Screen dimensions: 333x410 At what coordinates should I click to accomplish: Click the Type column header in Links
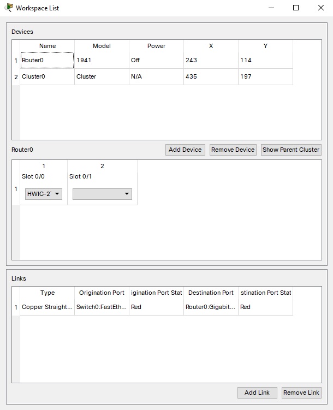click(x=47, y=293)
